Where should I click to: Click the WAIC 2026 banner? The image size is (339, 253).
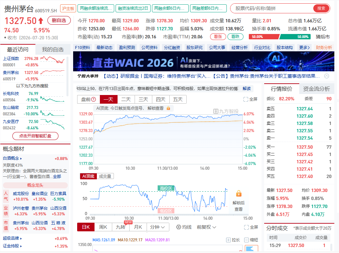[x=204, y=61]
